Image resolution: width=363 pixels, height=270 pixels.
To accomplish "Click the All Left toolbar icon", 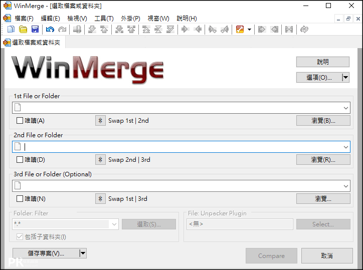I will pyautogui.click(x=274, y=30).
